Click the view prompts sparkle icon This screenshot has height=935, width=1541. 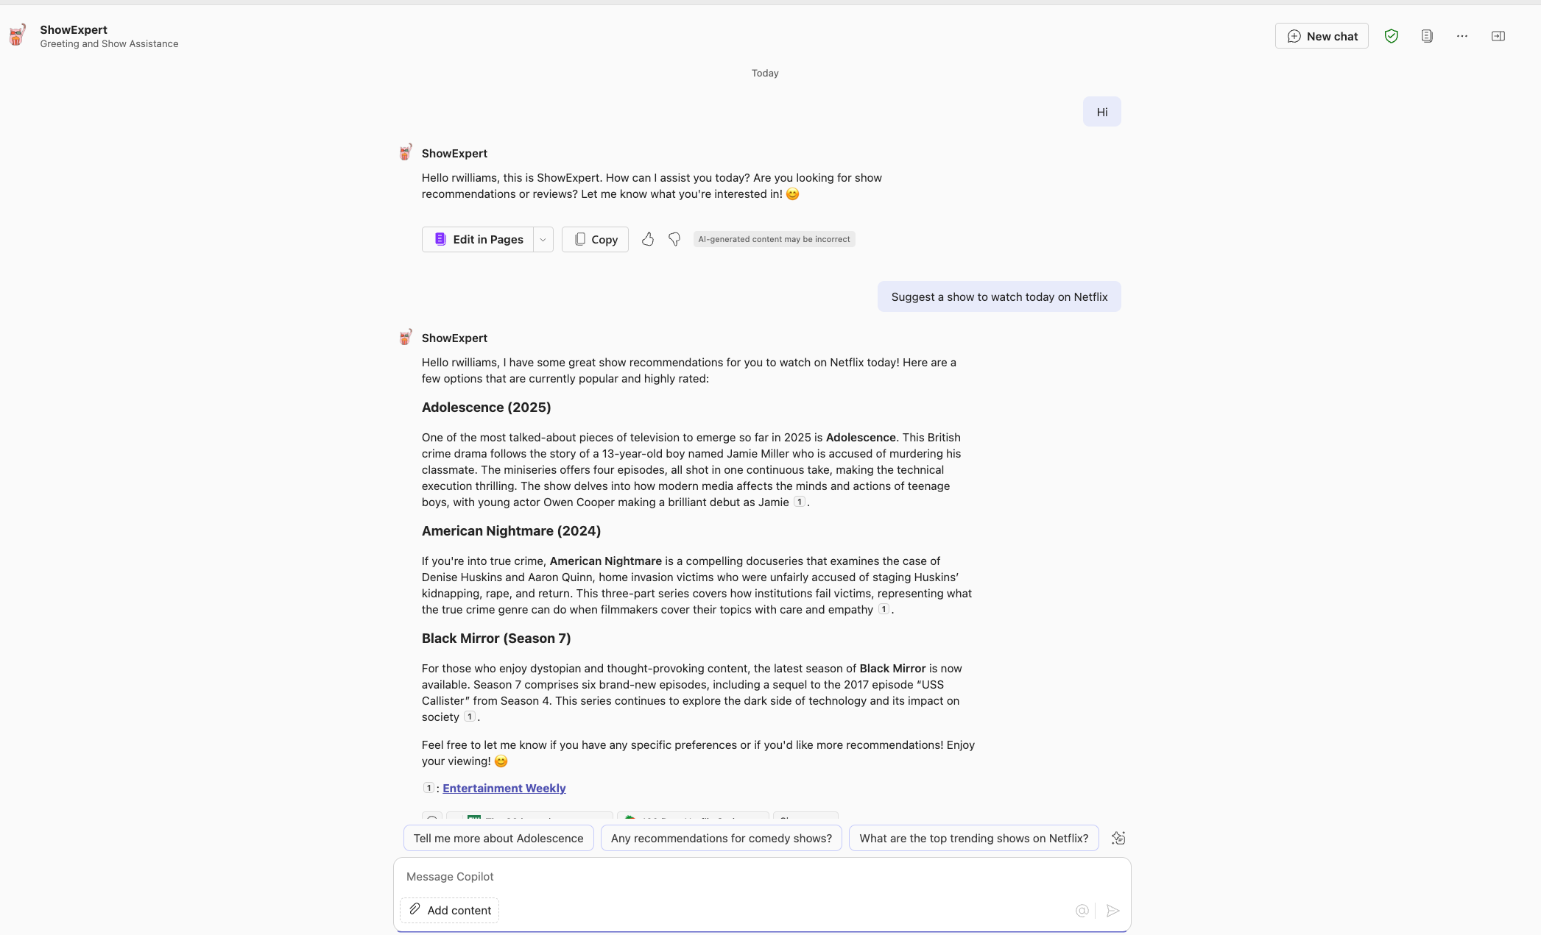click(x=1118, y=838)
